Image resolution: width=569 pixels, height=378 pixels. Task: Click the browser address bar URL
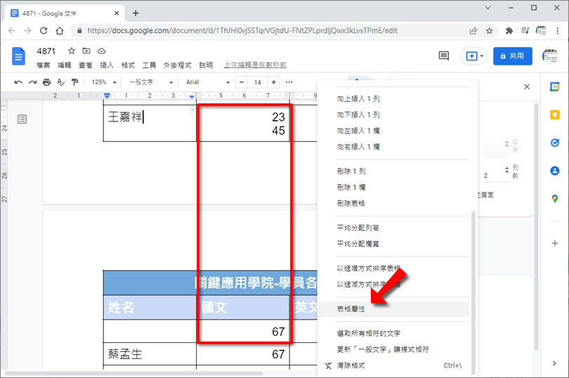242,31
